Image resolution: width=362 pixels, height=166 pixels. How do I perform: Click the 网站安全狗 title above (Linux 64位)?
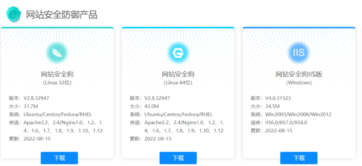coord(178,74)
